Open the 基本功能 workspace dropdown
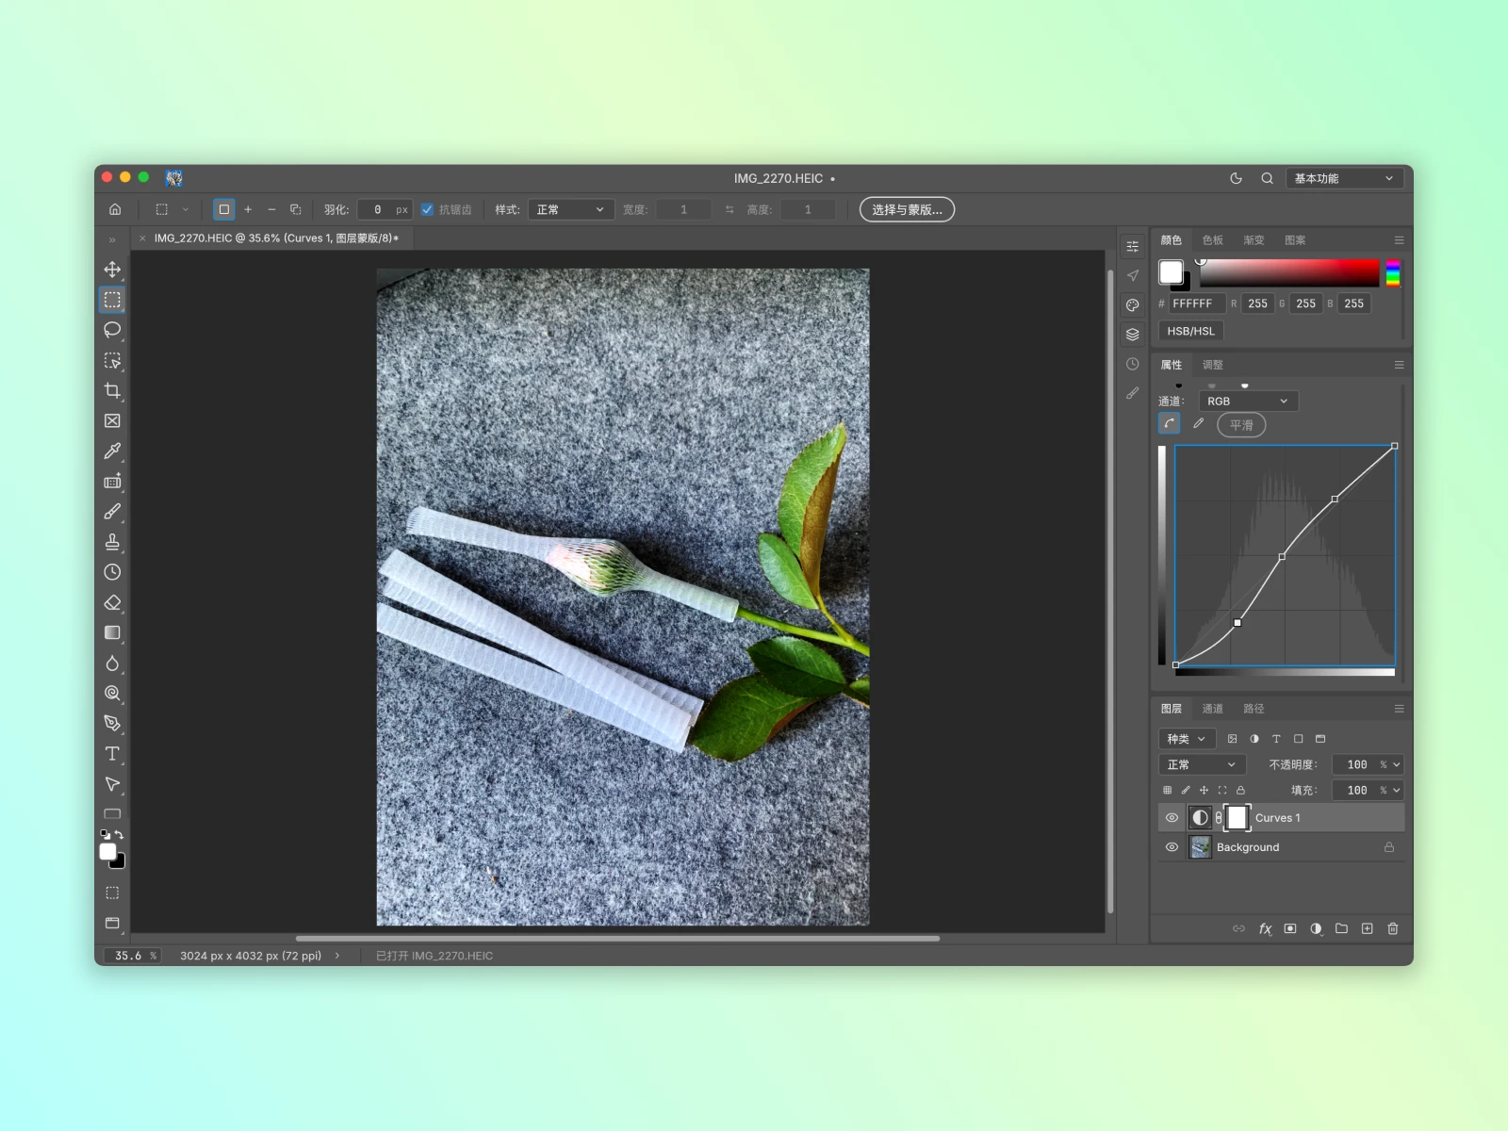This screenshot has width=1508, height=1131. tap(1344, 178)
